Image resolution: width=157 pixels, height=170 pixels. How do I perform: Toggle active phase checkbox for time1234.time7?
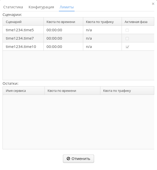point(127,38)
